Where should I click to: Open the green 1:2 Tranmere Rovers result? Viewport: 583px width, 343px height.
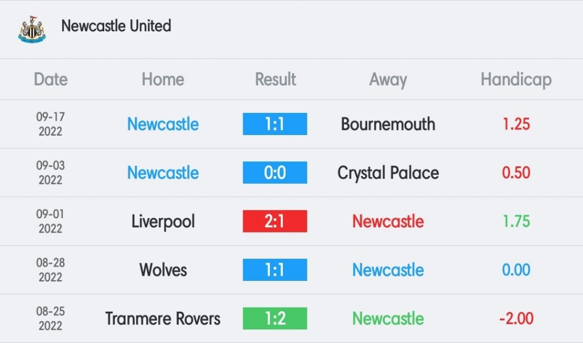tap(275, 318)
